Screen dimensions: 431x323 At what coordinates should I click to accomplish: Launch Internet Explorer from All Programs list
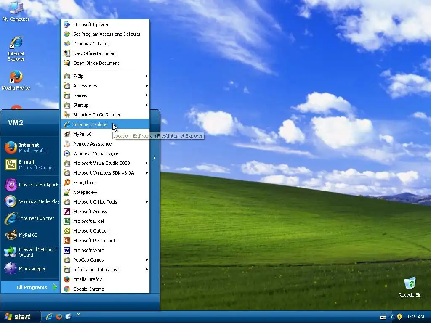pyautogui.click(x=105, y=124)
